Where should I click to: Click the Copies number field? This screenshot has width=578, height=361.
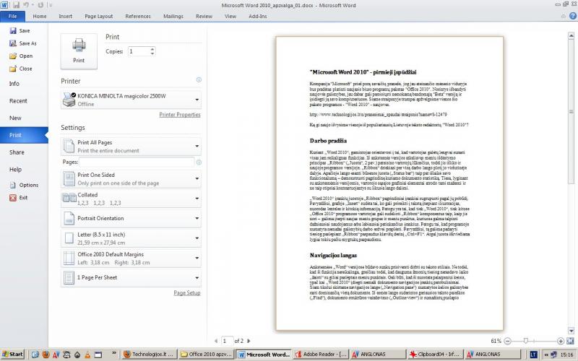(139, 51)
